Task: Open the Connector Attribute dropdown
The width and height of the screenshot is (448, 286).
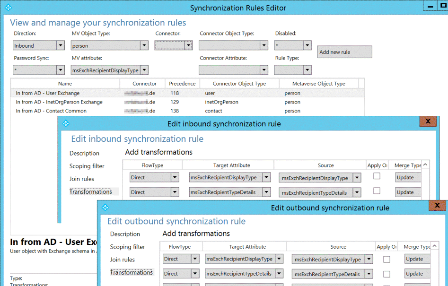Action: pos(233,70)
